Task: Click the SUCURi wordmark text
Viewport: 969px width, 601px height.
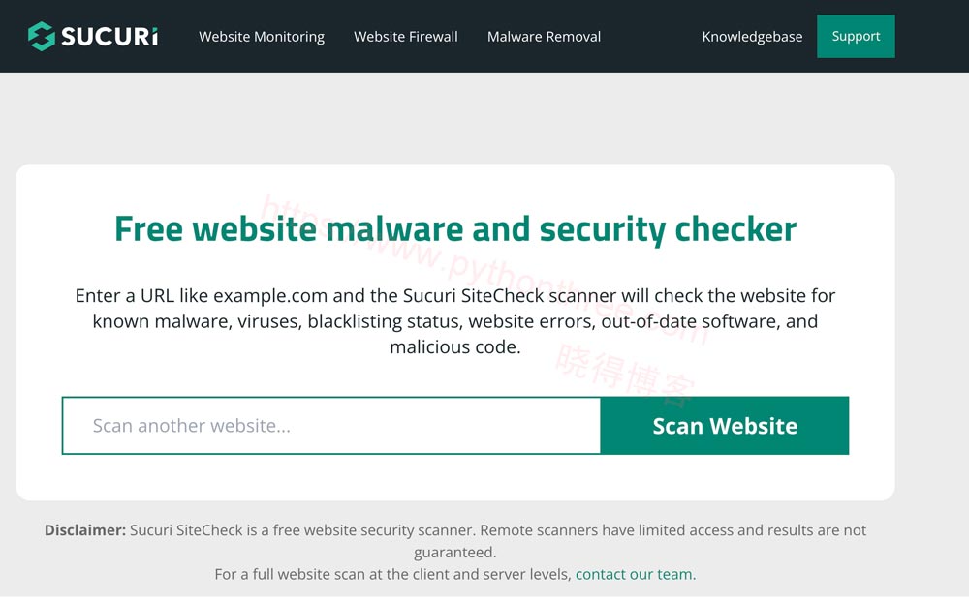Action: [x=109, y=37]
